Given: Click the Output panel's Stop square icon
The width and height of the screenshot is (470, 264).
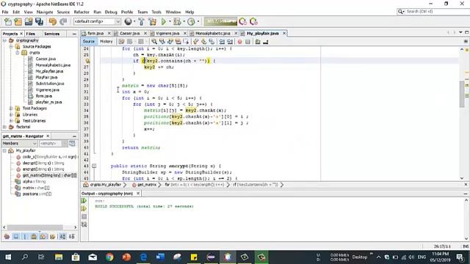Looking at the screenshot, I should pyautogui.click(x=84, y=216).
